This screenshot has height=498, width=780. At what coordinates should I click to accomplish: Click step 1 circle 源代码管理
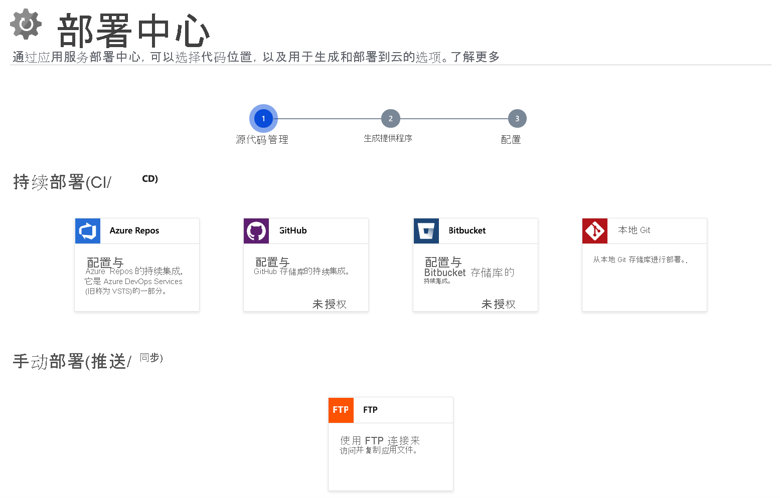coord(263,118)
